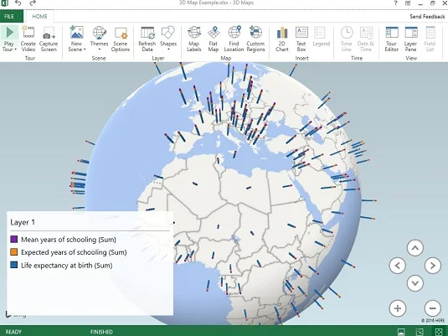The height and width of the screenshot is (336, 448).
Task: Toggle Map Labels
Action: [194, 39]
